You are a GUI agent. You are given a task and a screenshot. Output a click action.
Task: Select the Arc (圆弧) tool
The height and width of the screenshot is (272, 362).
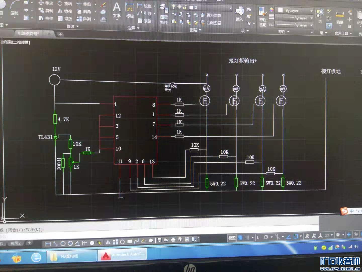[x=14, y=8]
